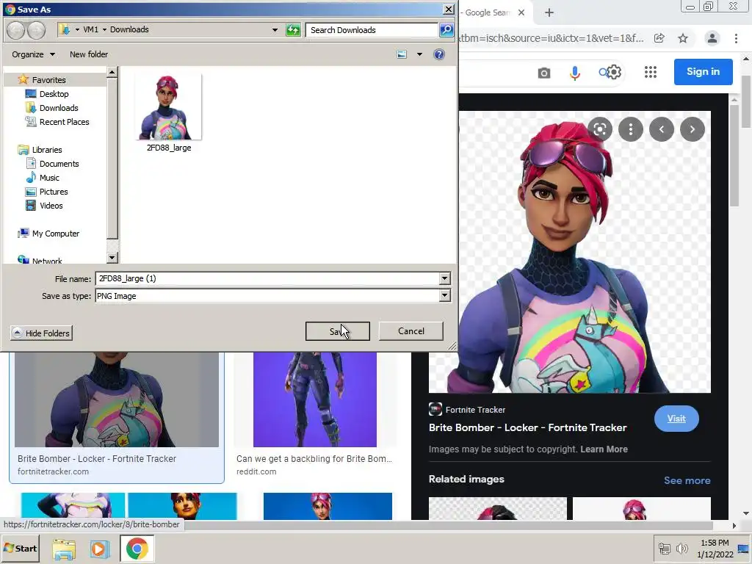Viewport: 752px width, 564px height.
Task: Click the Search Downloads field
Action: [372, 30]
